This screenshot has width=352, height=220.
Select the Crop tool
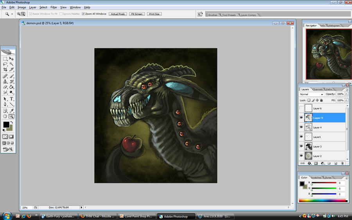click(x=5, y=70)
